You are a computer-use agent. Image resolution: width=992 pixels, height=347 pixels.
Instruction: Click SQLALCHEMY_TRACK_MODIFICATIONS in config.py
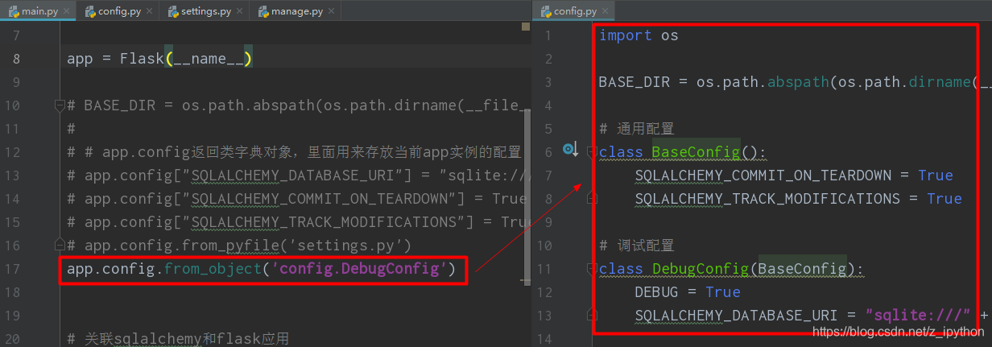coord(767,198)
